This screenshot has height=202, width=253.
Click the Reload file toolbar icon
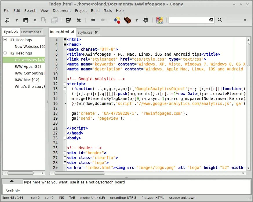tap(68, 20)
